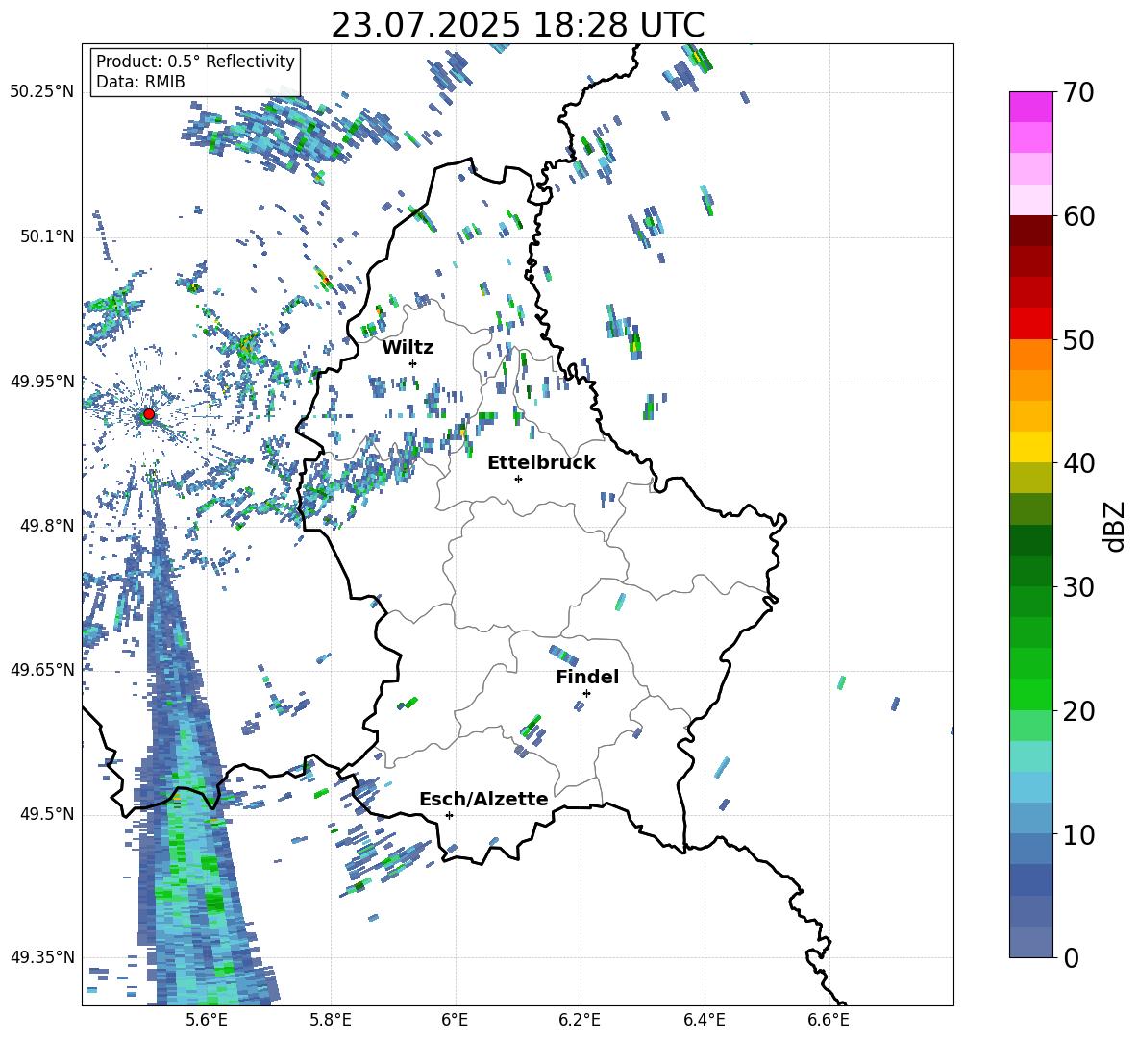The width and height of the screenshot is (1138, 1039).
Task: Click the Ettelbruck station cross marker
Action: pyautogui.click(x=518, y=479)
